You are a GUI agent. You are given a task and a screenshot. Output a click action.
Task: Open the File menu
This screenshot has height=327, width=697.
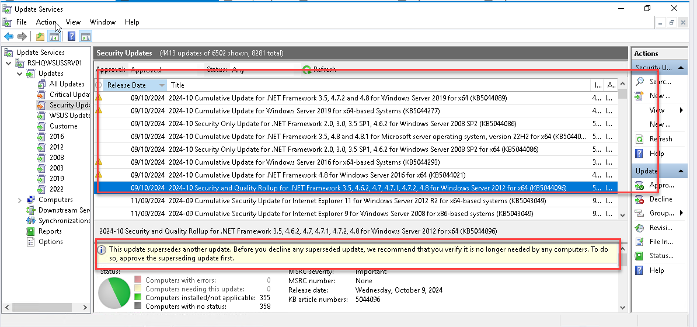click(22, 22)
